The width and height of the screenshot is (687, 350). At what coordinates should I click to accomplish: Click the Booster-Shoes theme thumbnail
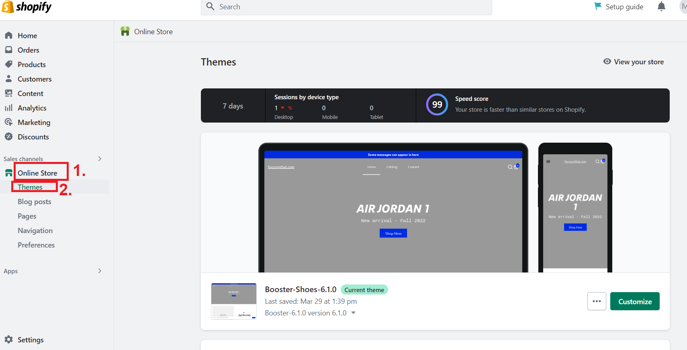234,301
